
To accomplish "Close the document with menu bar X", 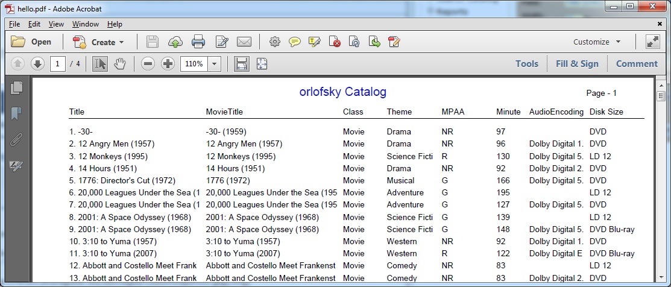I will pos(660,24).
